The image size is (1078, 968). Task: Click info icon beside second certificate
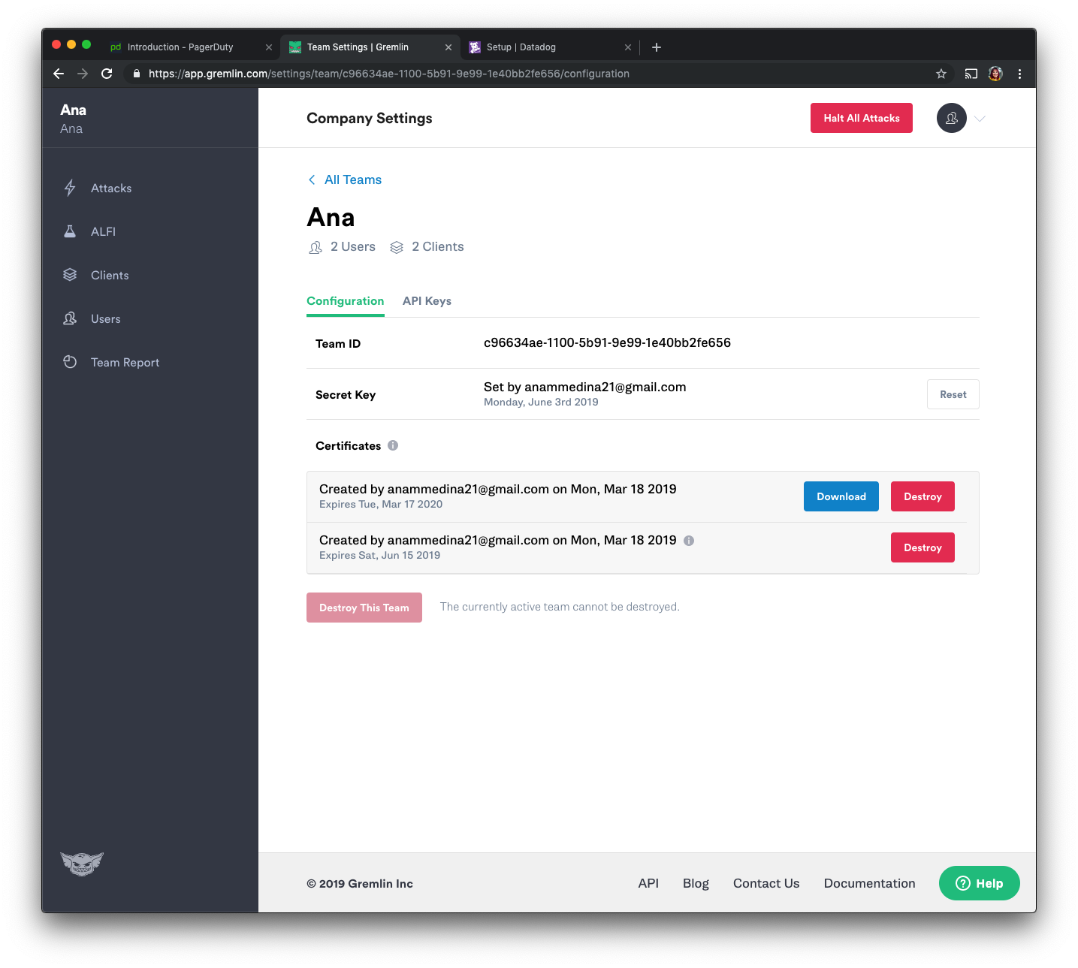click(689, 541)
